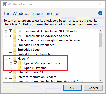Click the scrollbar up arrow

(101, 31)
